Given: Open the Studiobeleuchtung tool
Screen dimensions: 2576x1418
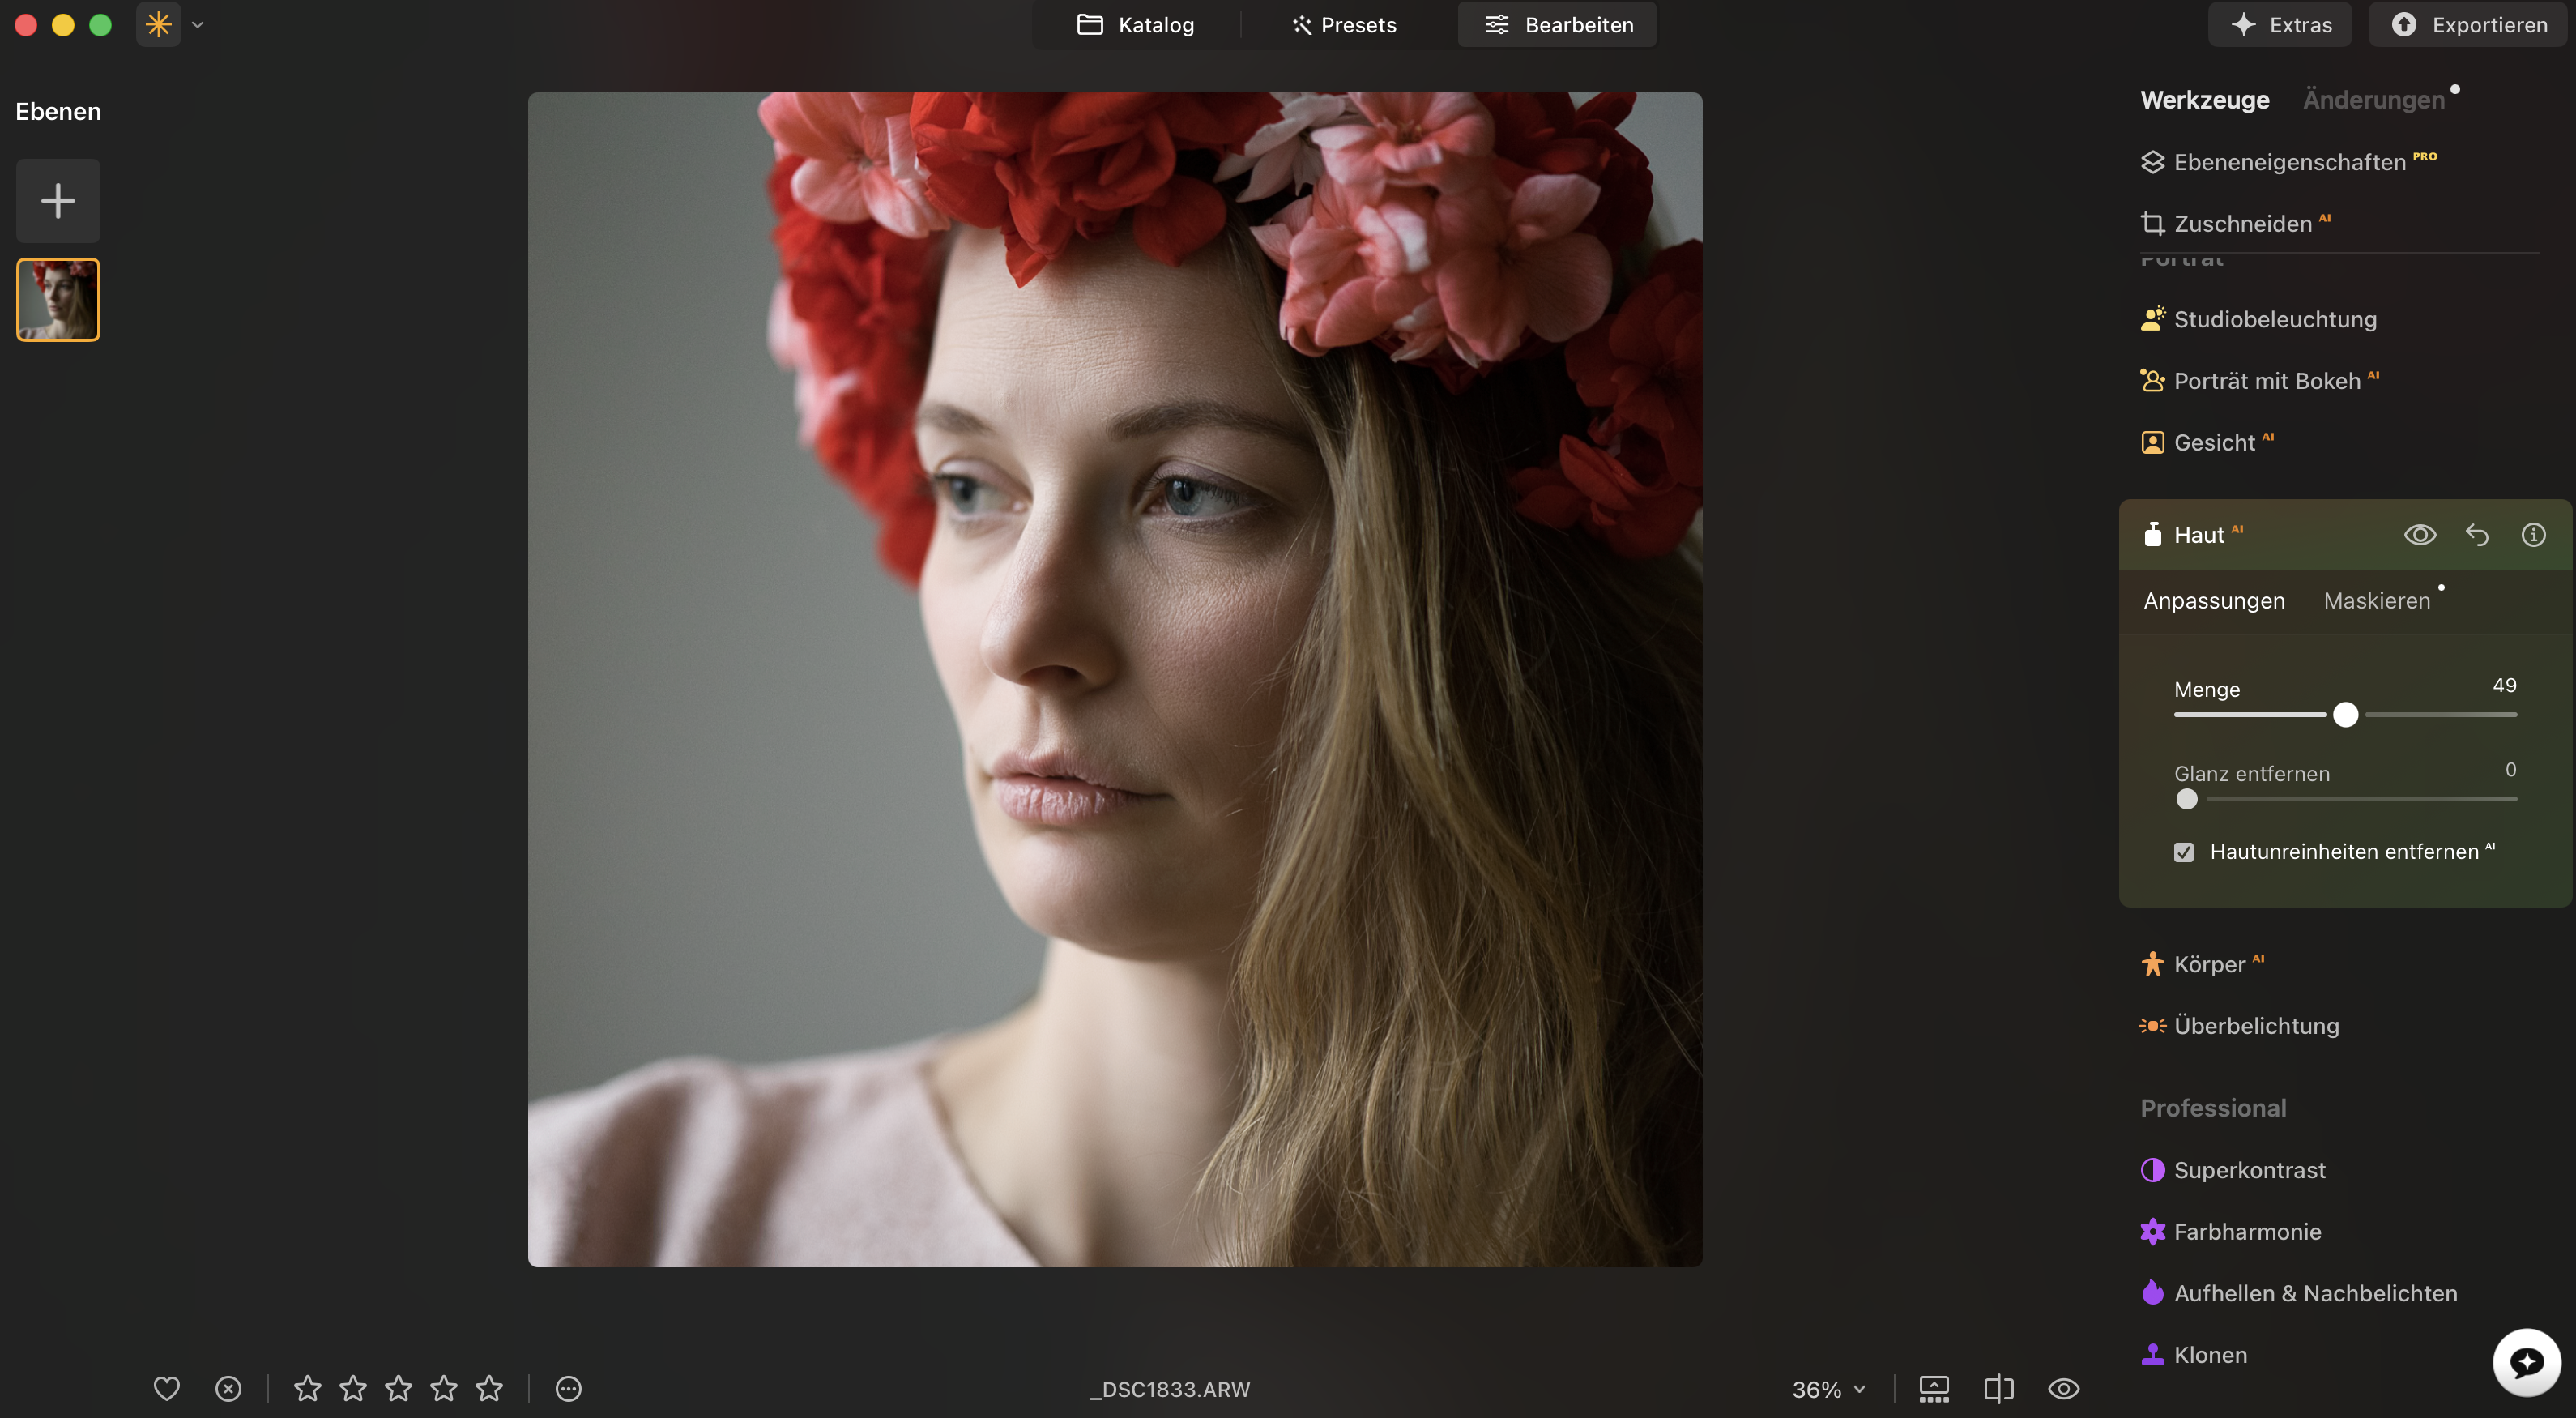Looking at the screenshot, I should click(2275, 318).
